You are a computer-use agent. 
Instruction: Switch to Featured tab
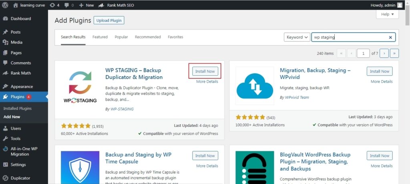[100, 37]
